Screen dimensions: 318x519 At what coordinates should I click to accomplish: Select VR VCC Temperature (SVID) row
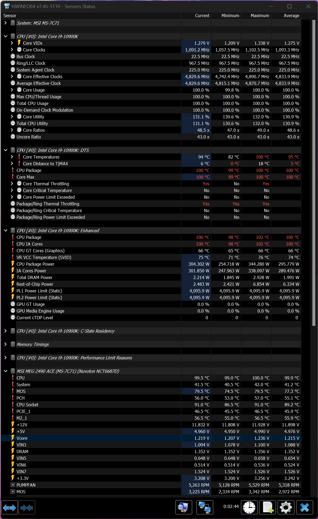[151, 257]
